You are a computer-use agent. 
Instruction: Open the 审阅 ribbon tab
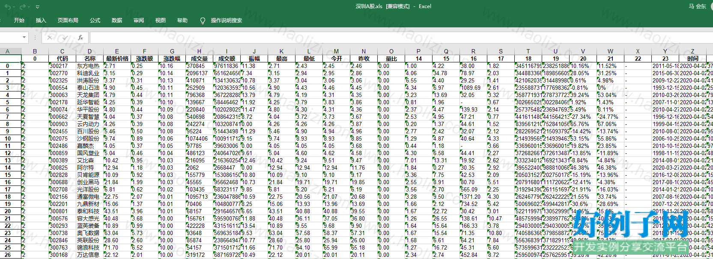pos(139,21)
